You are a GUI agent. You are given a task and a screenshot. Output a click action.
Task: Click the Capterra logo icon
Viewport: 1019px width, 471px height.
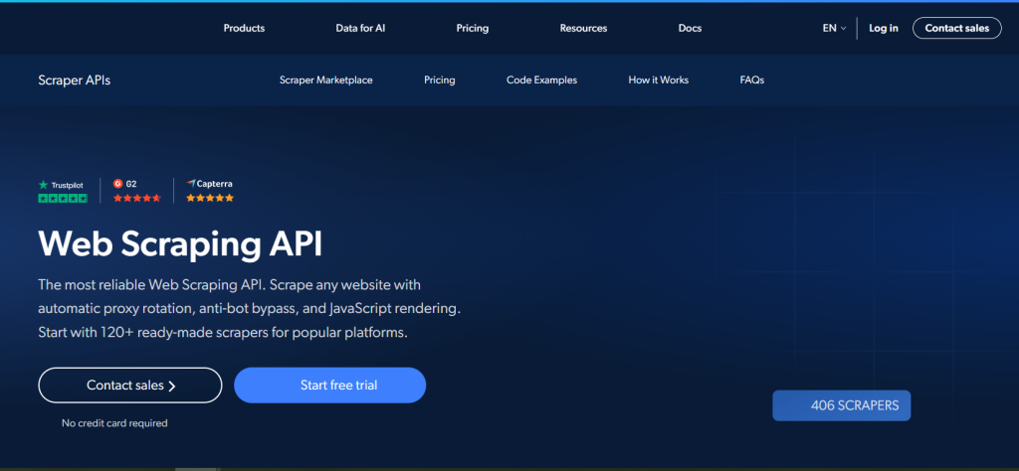pyautogui.click(x=191, y=184)
